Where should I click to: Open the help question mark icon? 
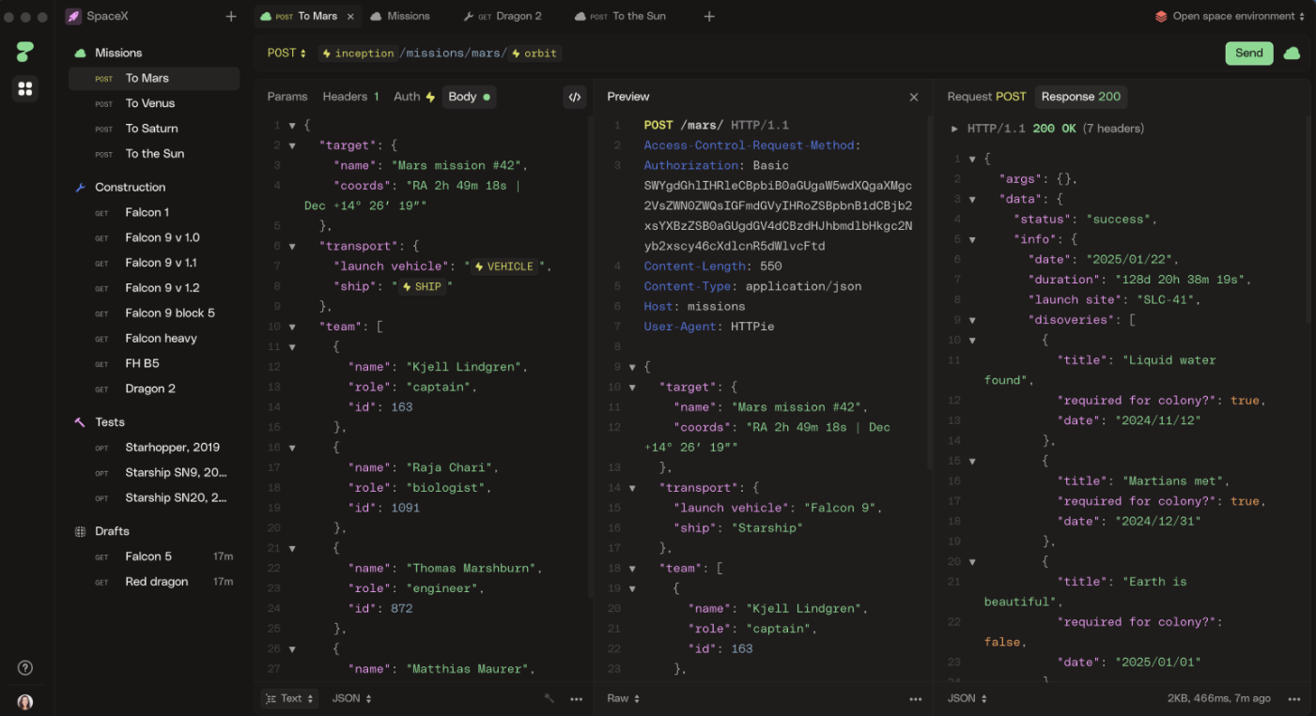tap(25, 668)
